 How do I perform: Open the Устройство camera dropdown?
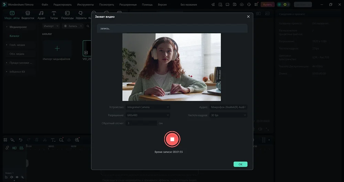[148, 107]
